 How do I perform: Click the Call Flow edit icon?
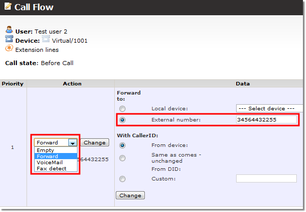point(10,8)
